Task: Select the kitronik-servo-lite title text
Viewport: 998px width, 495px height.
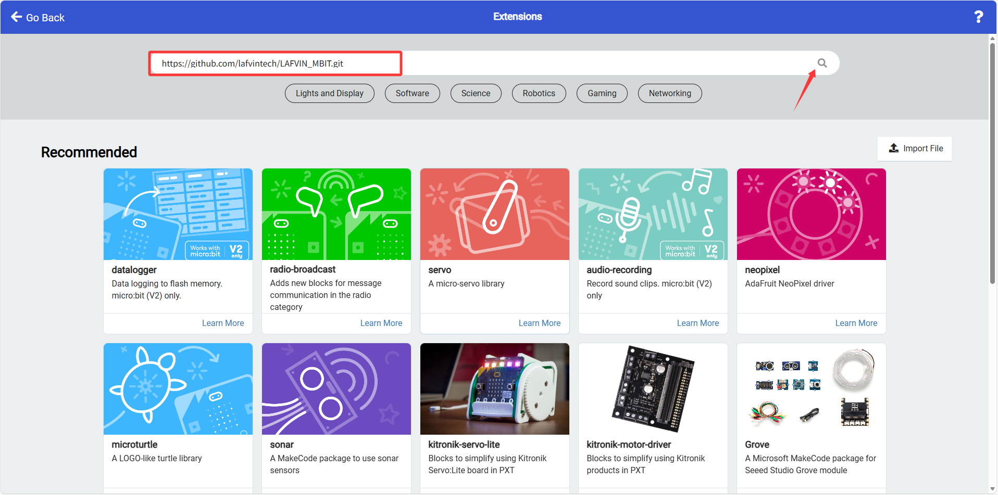Action: 464,445
